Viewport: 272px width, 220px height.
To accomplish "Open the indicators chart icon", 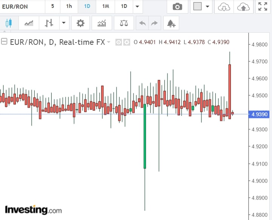I will 102,23.
